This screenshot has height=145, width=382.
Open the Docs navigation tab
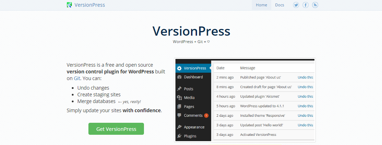tap(279, 5)
